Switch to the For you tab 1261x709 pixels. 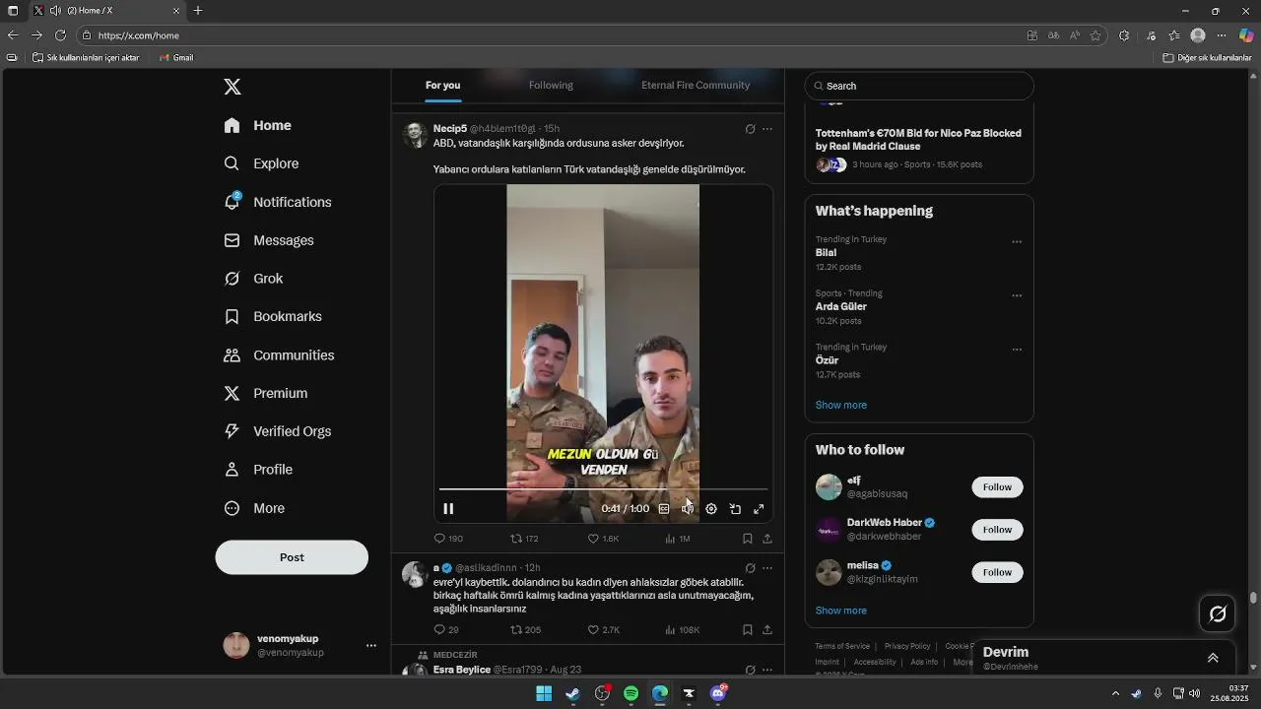coord(442,86)
